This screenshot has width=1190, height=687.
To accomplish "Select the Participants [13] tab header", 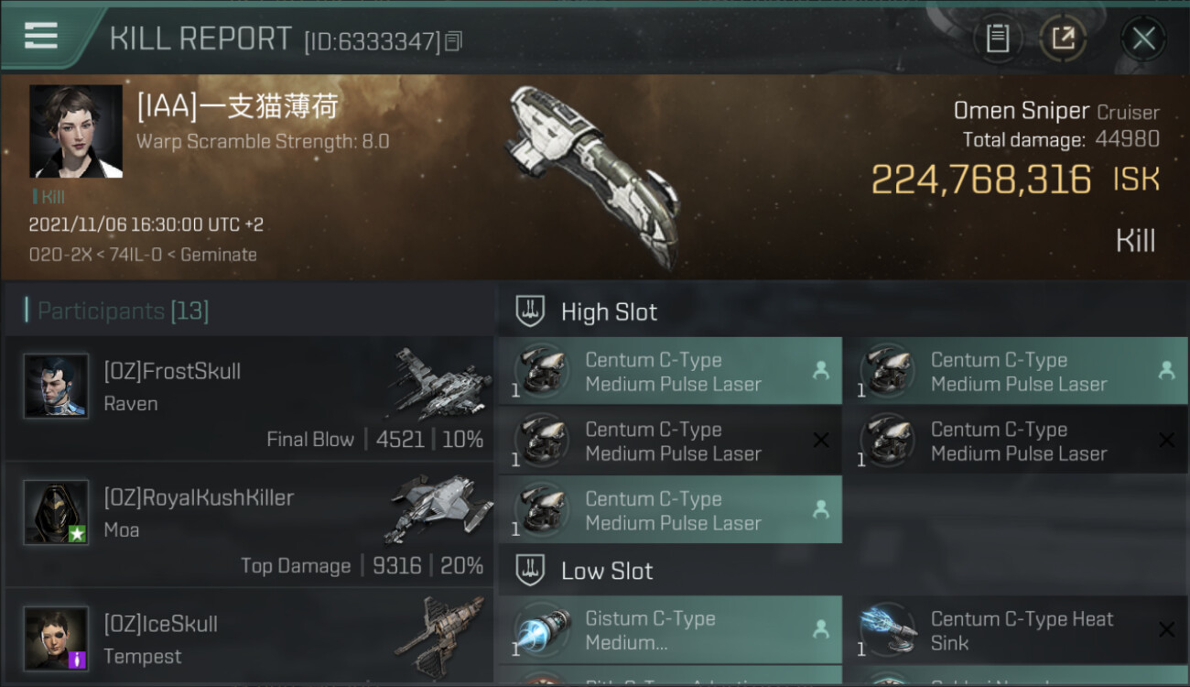I will 123,311.
